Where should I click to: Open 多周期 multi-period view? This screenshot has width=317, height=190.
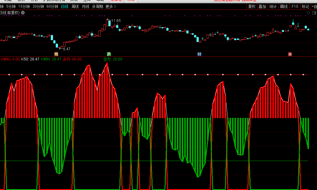(x=97, y=6)
